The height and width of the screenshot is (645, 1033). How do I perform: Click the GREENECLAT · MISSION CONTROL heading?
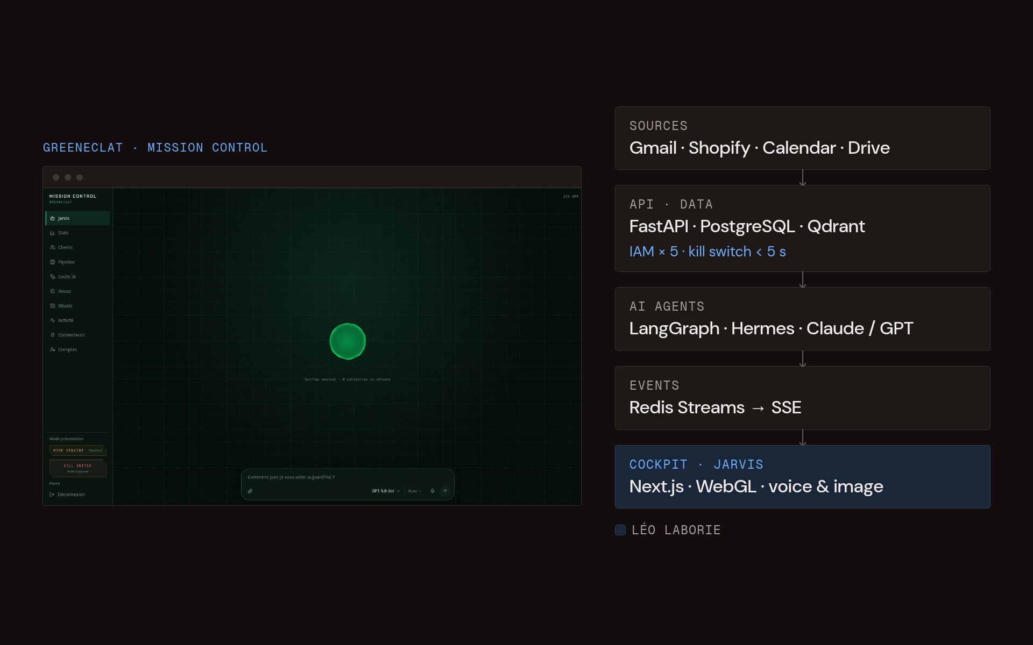click(155, 147)
